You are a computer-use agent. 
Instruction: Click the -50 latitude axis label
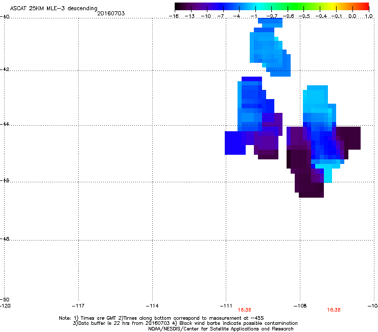[5, 299]
